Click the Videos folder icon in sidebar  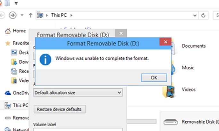[x=14, y=81]
